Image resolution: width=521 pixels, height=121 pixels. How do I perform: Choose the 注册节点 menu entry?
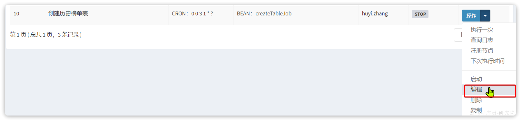[x=482, y=50]
